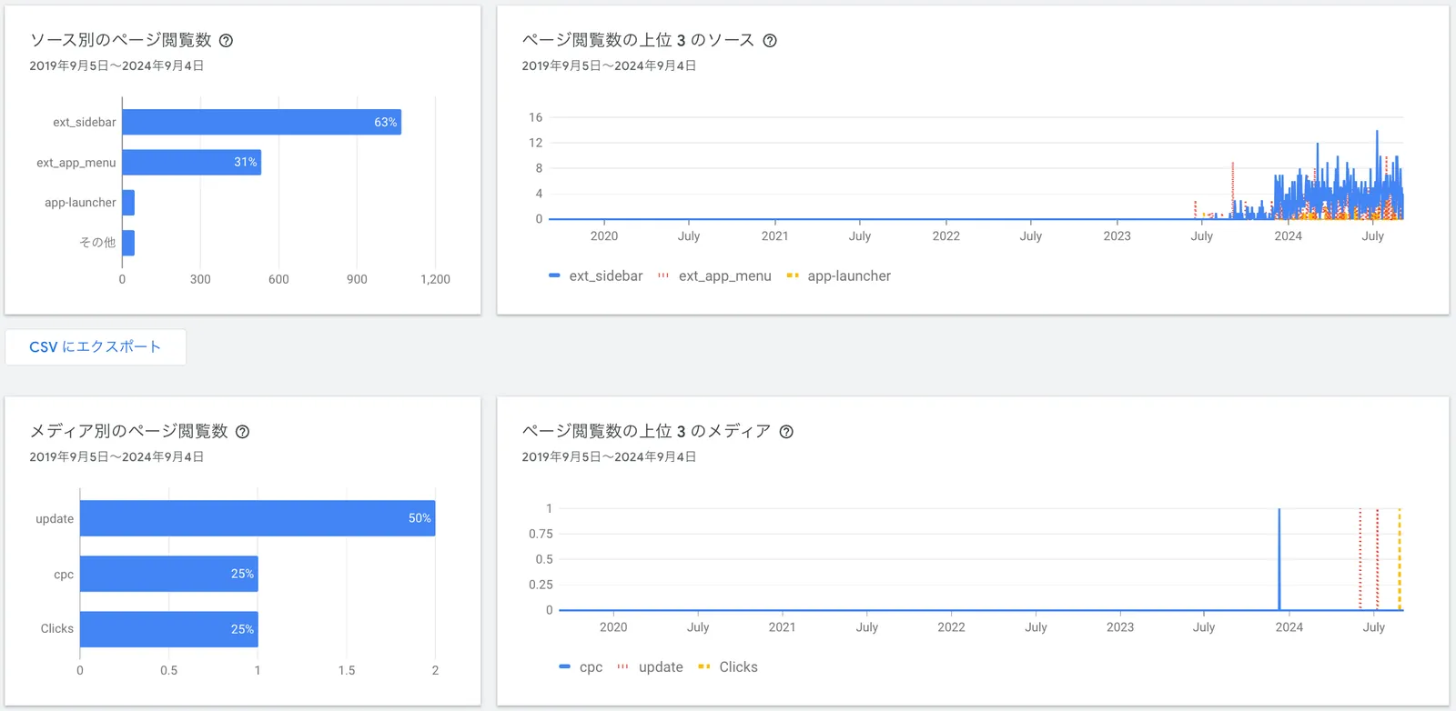The width and height of the screenshot is (1456, 711).
Task: Click the blue cpc spike in the media chart
Action: click(x=1279, y=558)
